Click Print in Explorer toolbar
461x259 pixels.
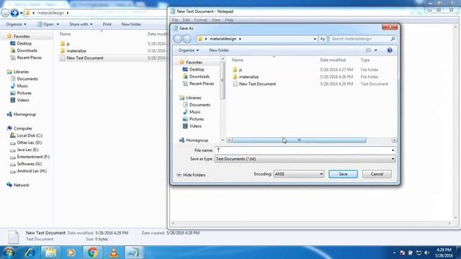coord(107,24)
